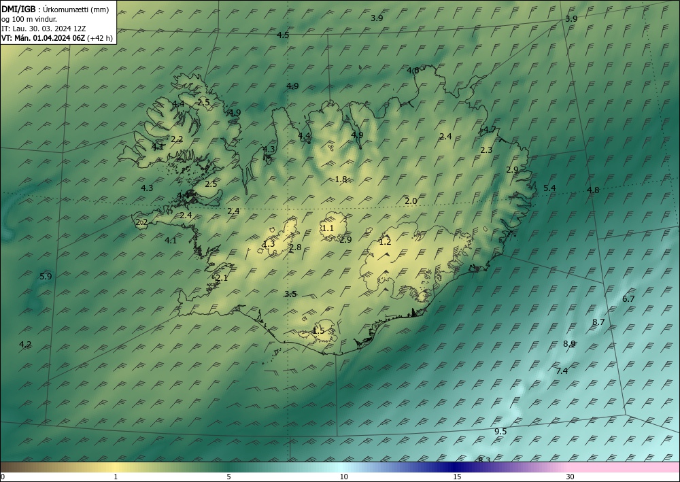
Task: Click the pale yellow color above 1
Action: (x=116, y=467)
